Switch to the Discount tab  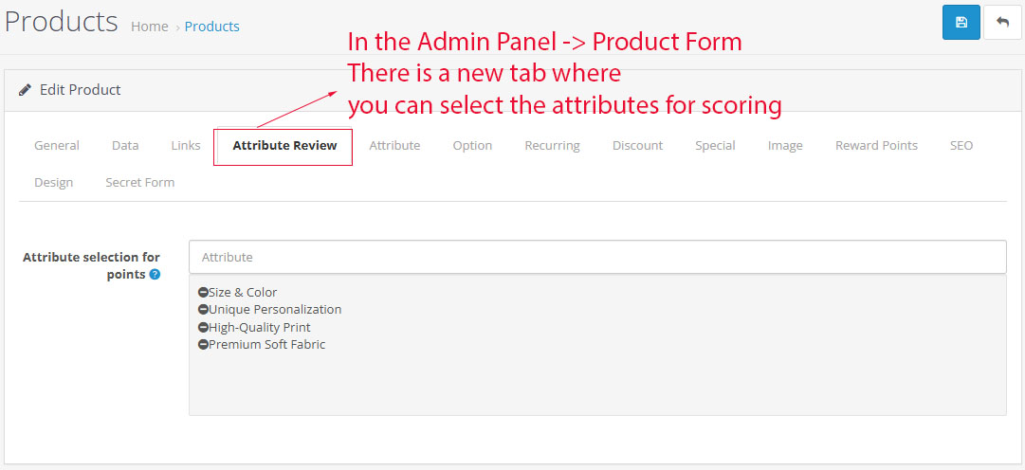(x=637, y=146)
